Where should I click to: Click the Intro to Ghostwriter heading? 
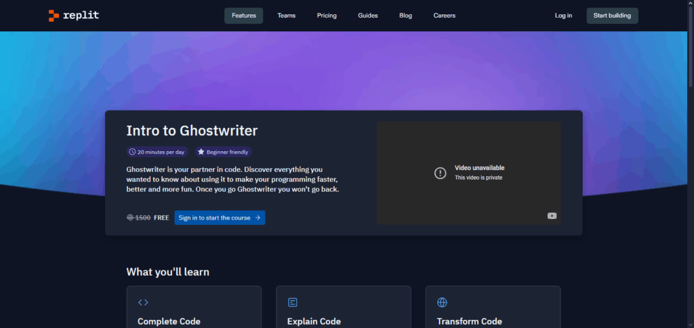[x=192, y=131]
